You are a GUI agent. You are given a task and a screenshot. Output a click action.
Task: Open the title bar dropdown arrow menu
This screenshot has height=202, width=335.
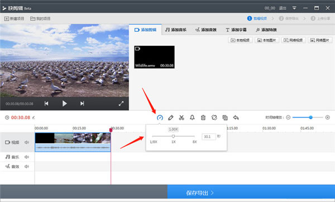294,8
